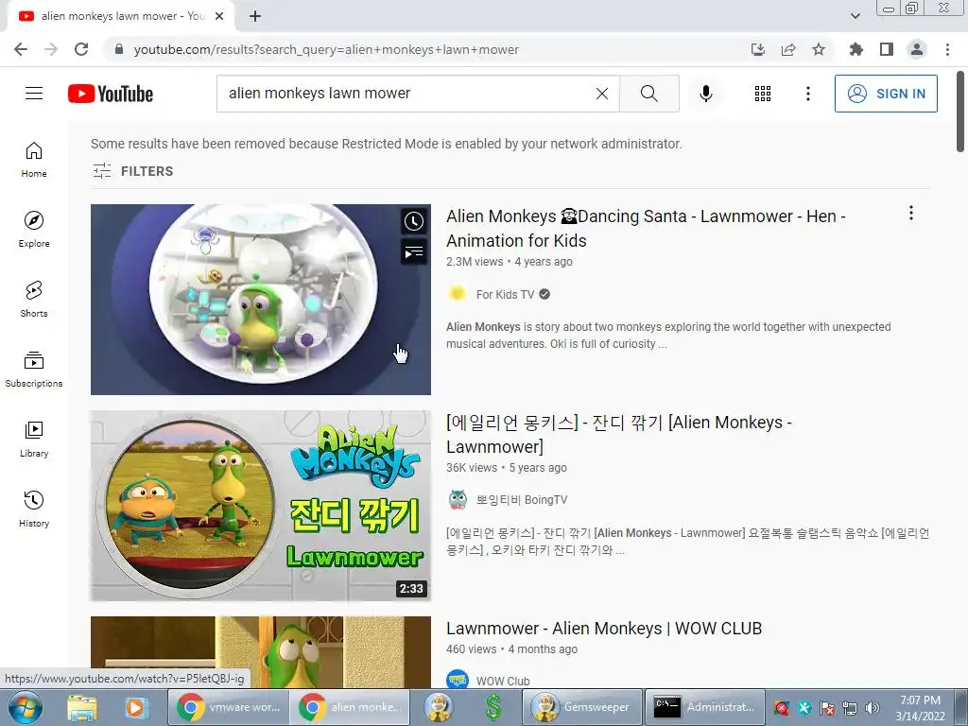The image size is (968, 726).
Task: Click the YouTube logo
Action: pos(111,94)
